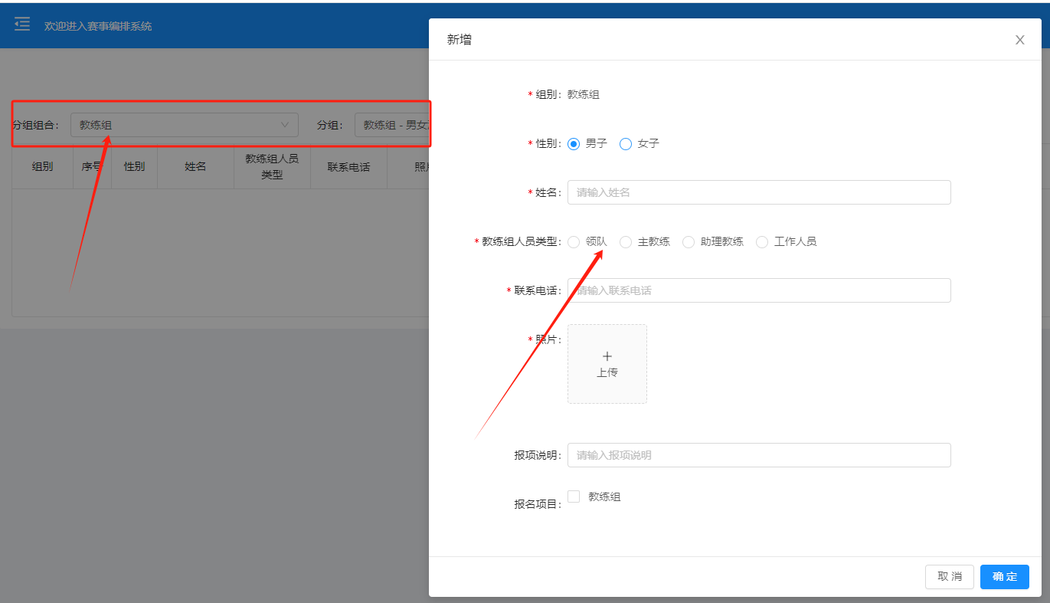Choose 助理教练 as staff type
Viewport: 1050px width, 603px height.
(689, 242)
